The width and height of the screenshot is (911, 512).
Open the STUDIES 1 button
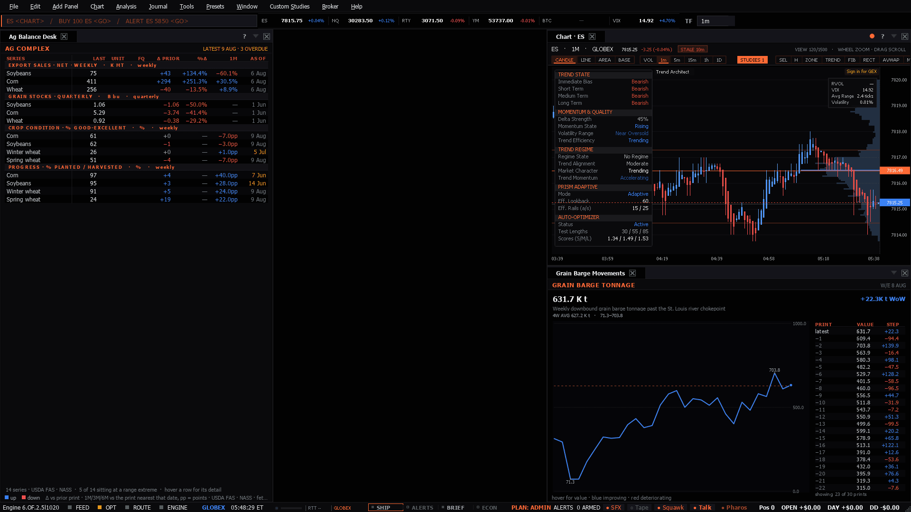pos(753,60)
